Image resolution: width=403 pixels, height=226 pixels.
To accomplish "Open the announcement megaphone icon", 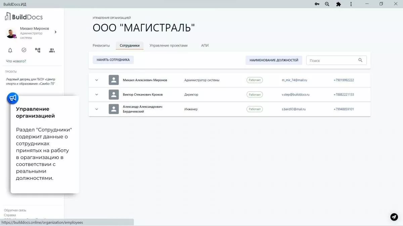I will [x=12, y=98].
